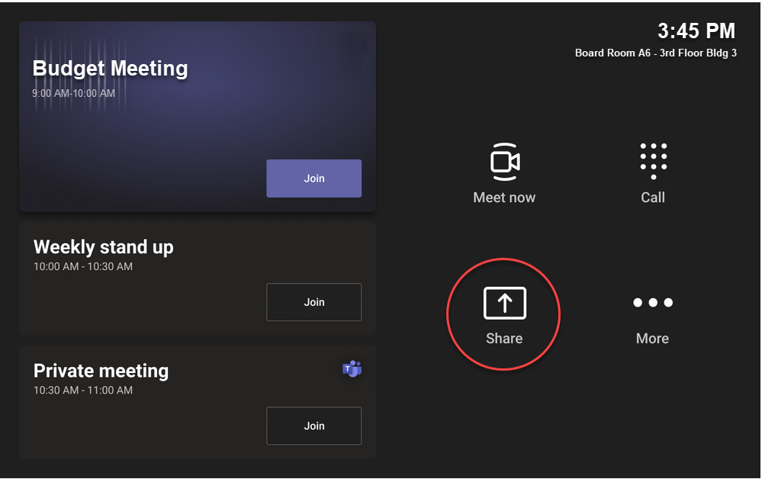This screenshot has height=479, width=762.
Task: Join the Weekly stand up meeting
Action: (313, 302)
